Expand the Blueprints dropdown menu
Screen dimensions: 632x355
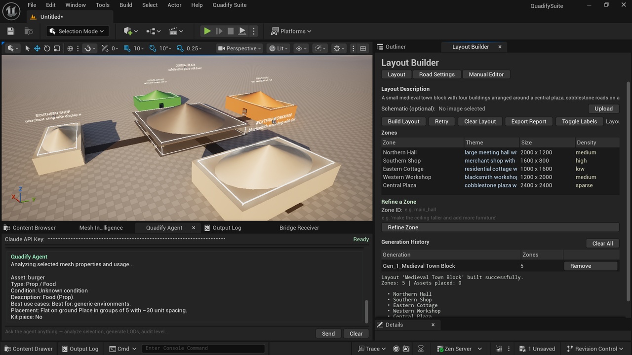154,31
